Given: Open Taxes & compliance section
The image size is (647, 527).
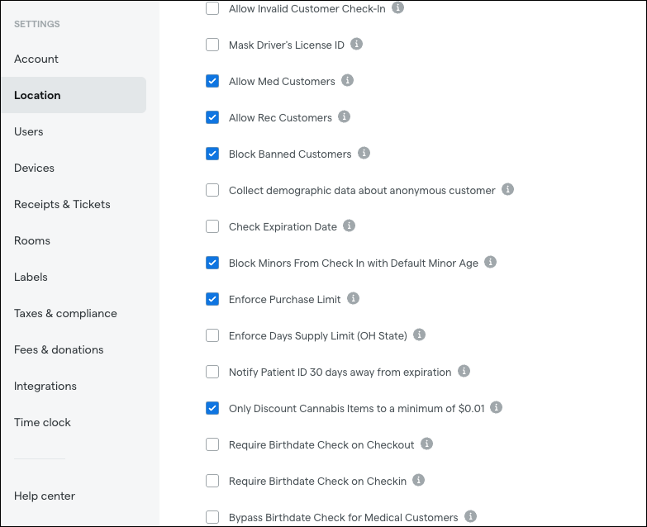Looking at the screenshot, I should pos(65,313).
